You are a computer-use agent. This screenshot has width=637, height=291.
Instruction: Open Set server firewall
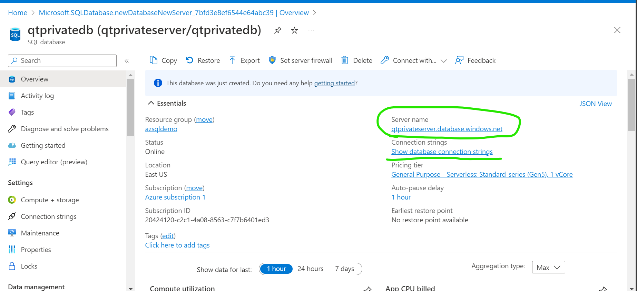click(x=300, y=60)
